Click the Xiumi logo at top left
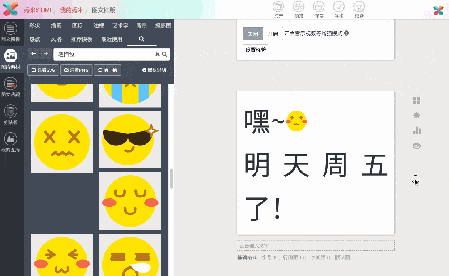This screenshot has height=276, width=449. (10, 9)
